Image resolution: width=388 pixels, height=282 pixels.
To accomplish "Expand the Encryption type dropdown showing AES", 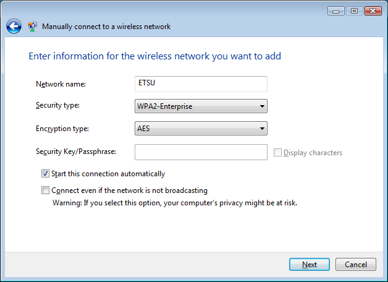I will 201,129.
